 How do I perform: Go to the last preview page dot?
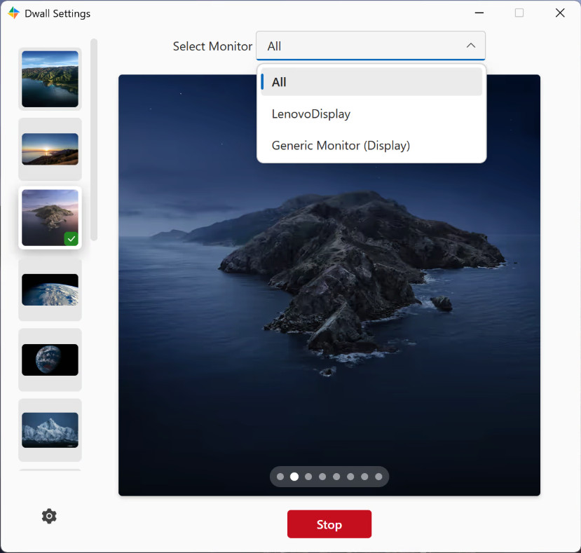(x=378, y=477)
